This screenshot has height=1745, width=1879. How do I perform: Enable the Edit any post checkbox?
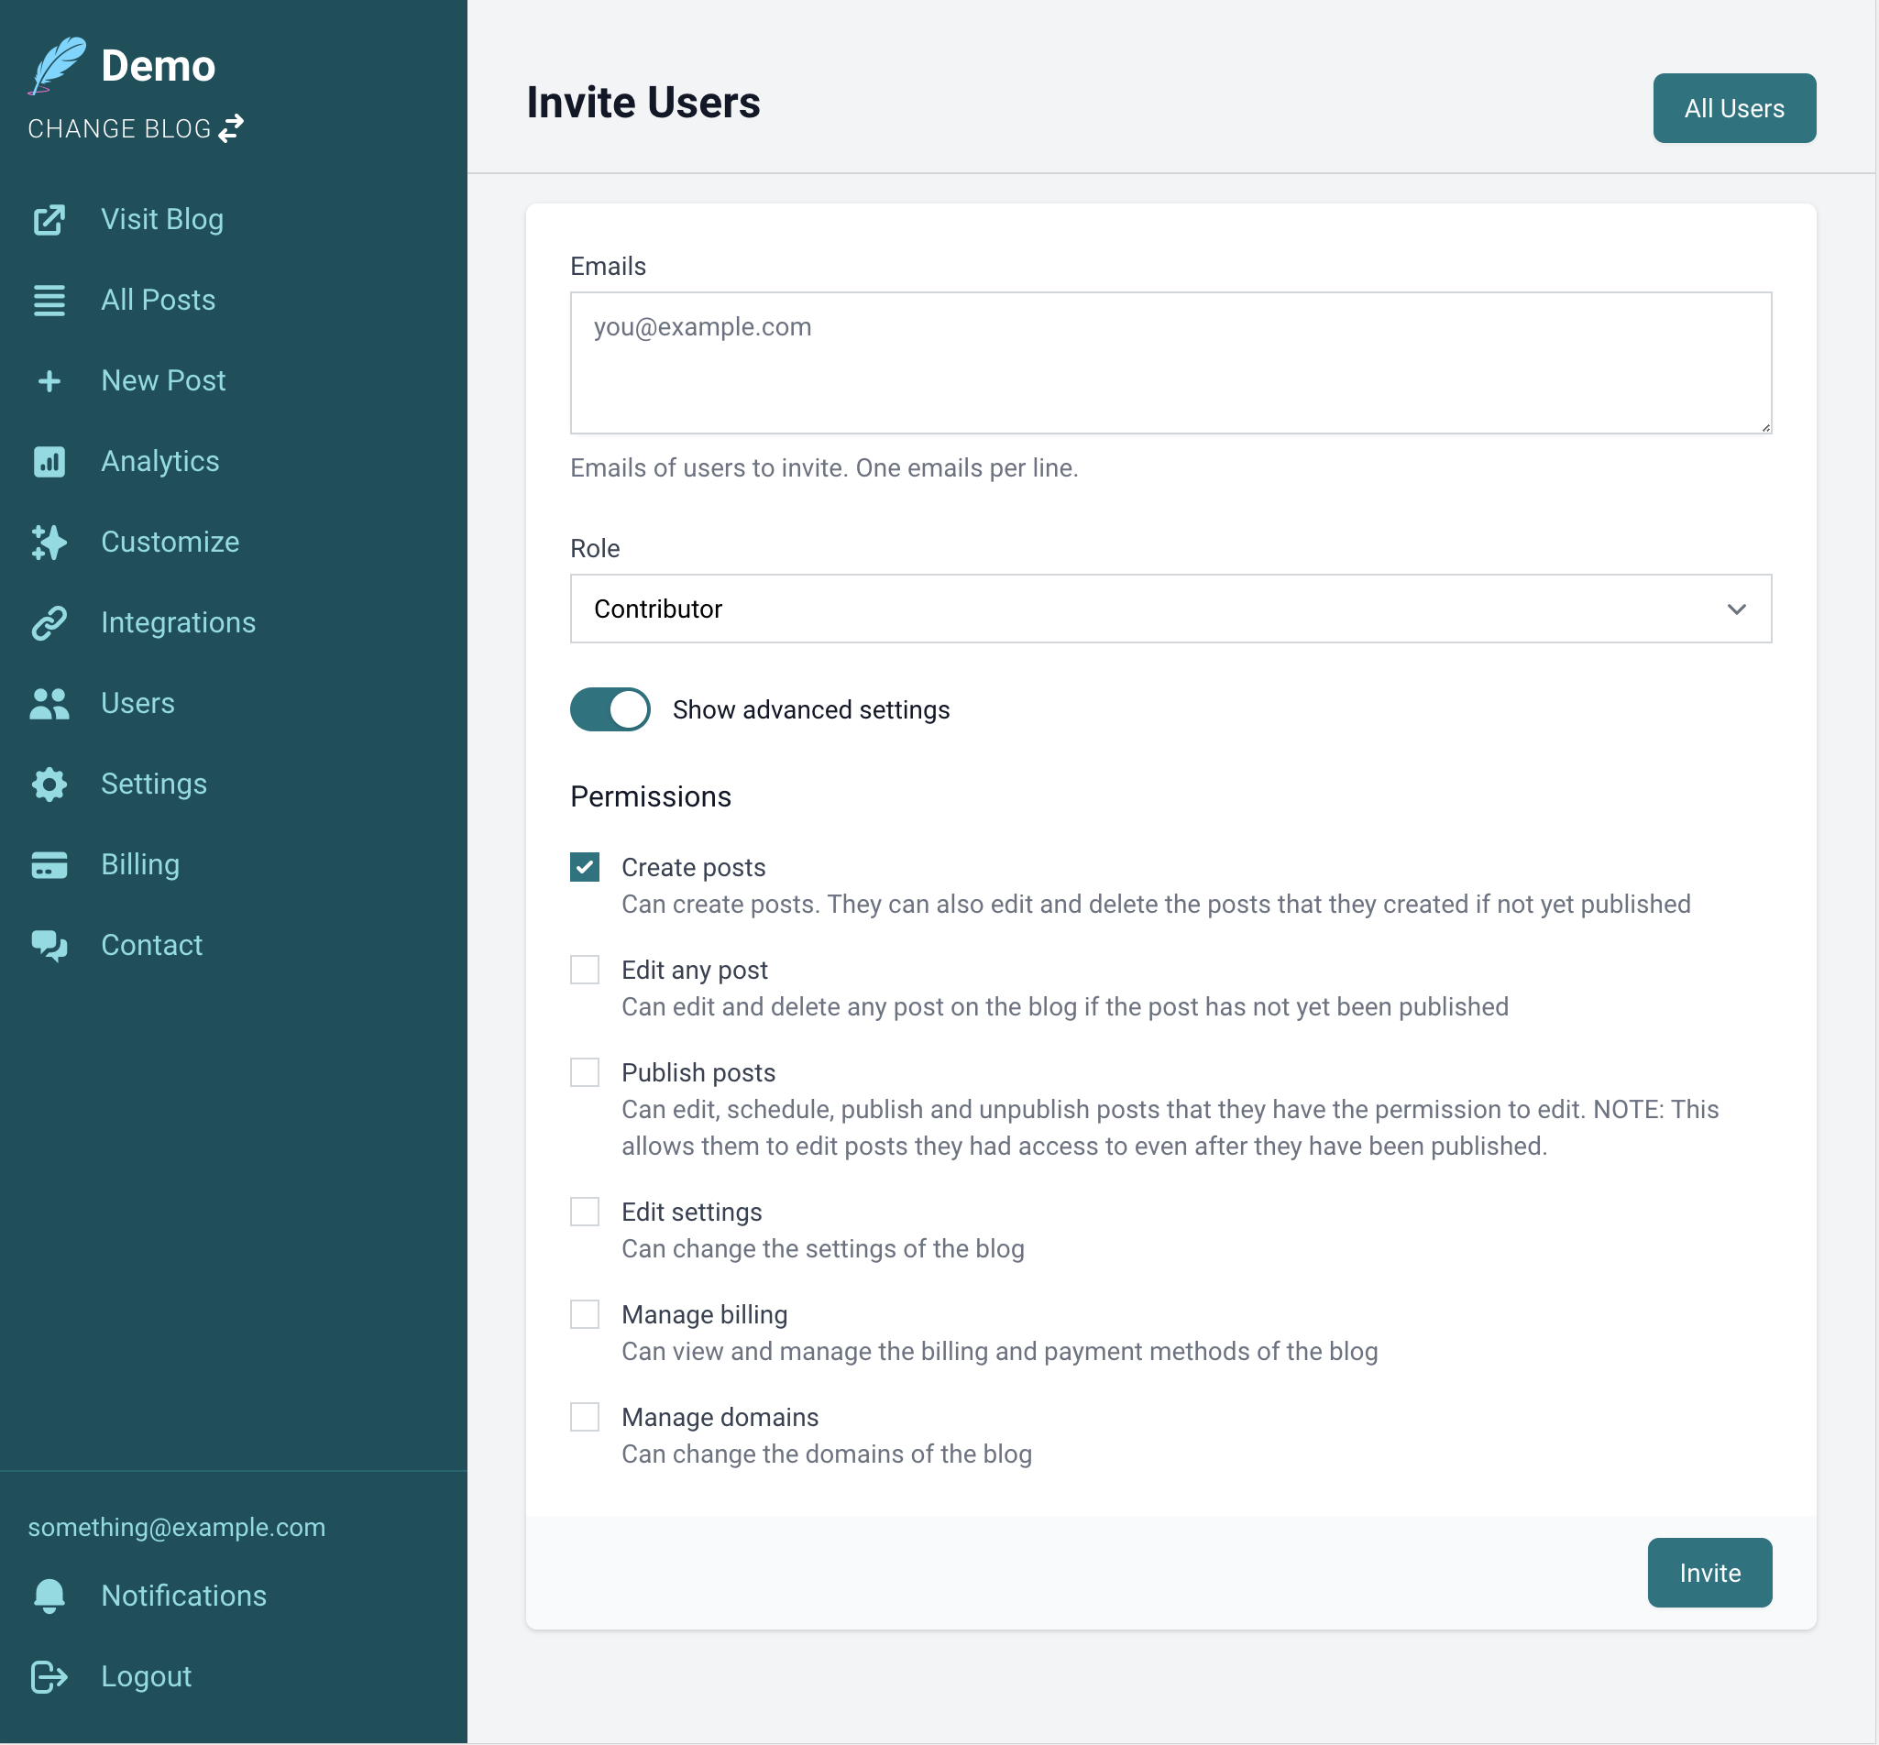586,970
